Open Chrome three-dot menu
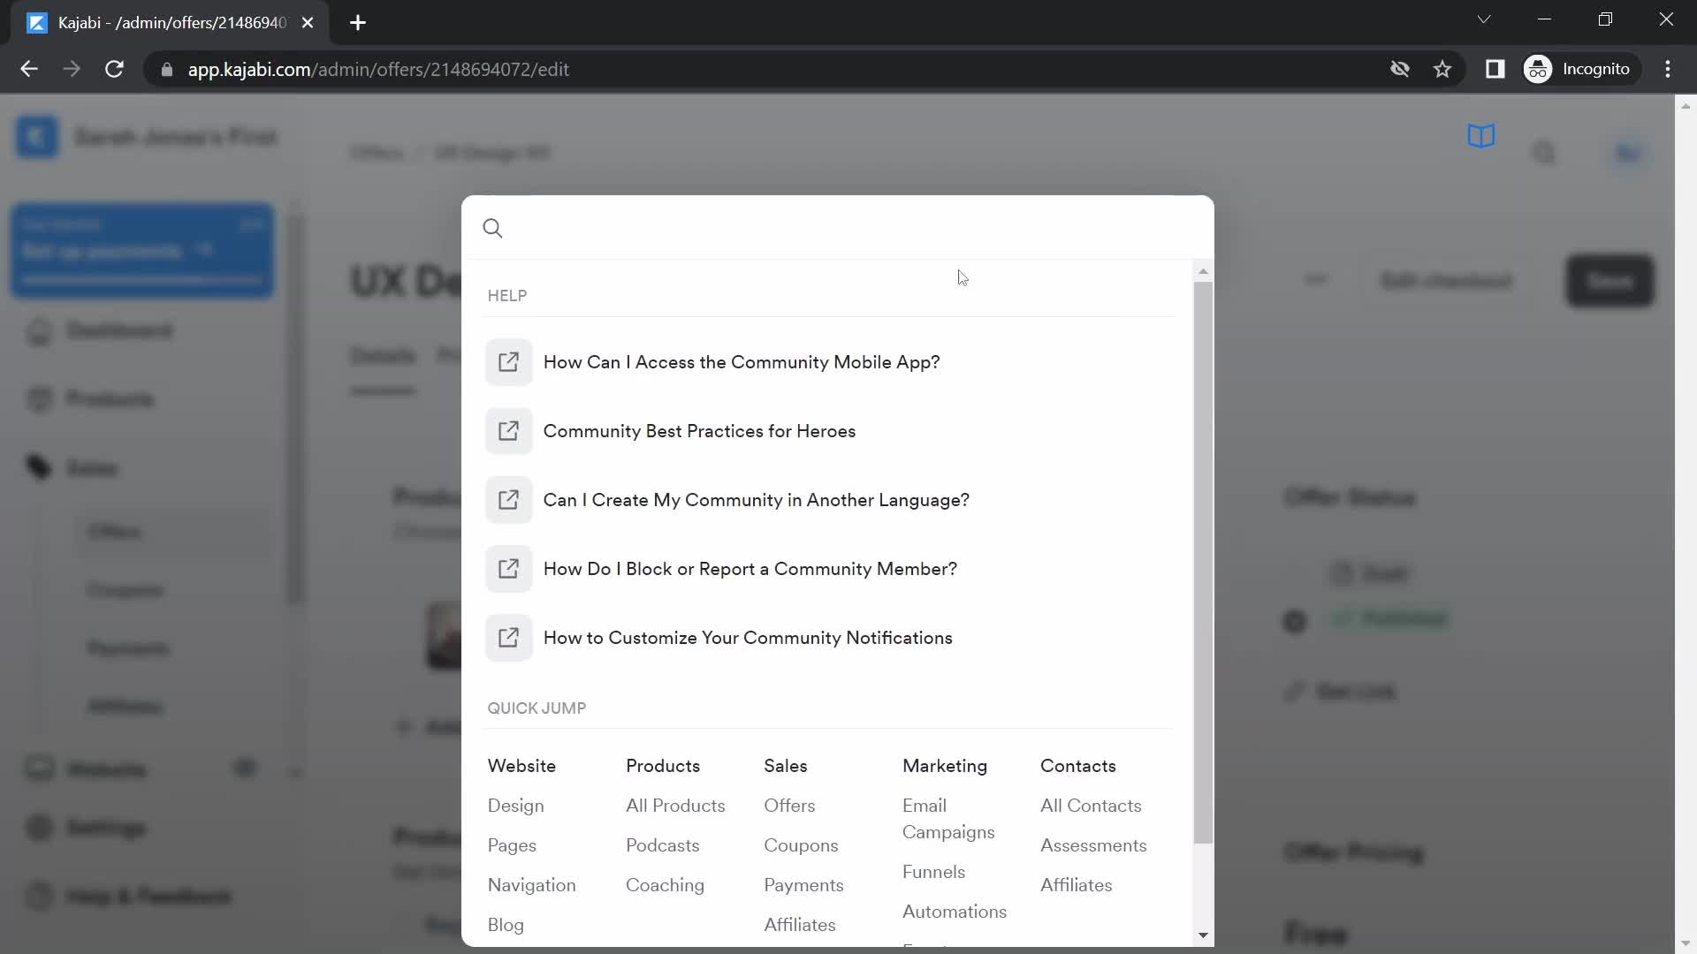This screenshot has width=1697, height=954. (1668, 69)
